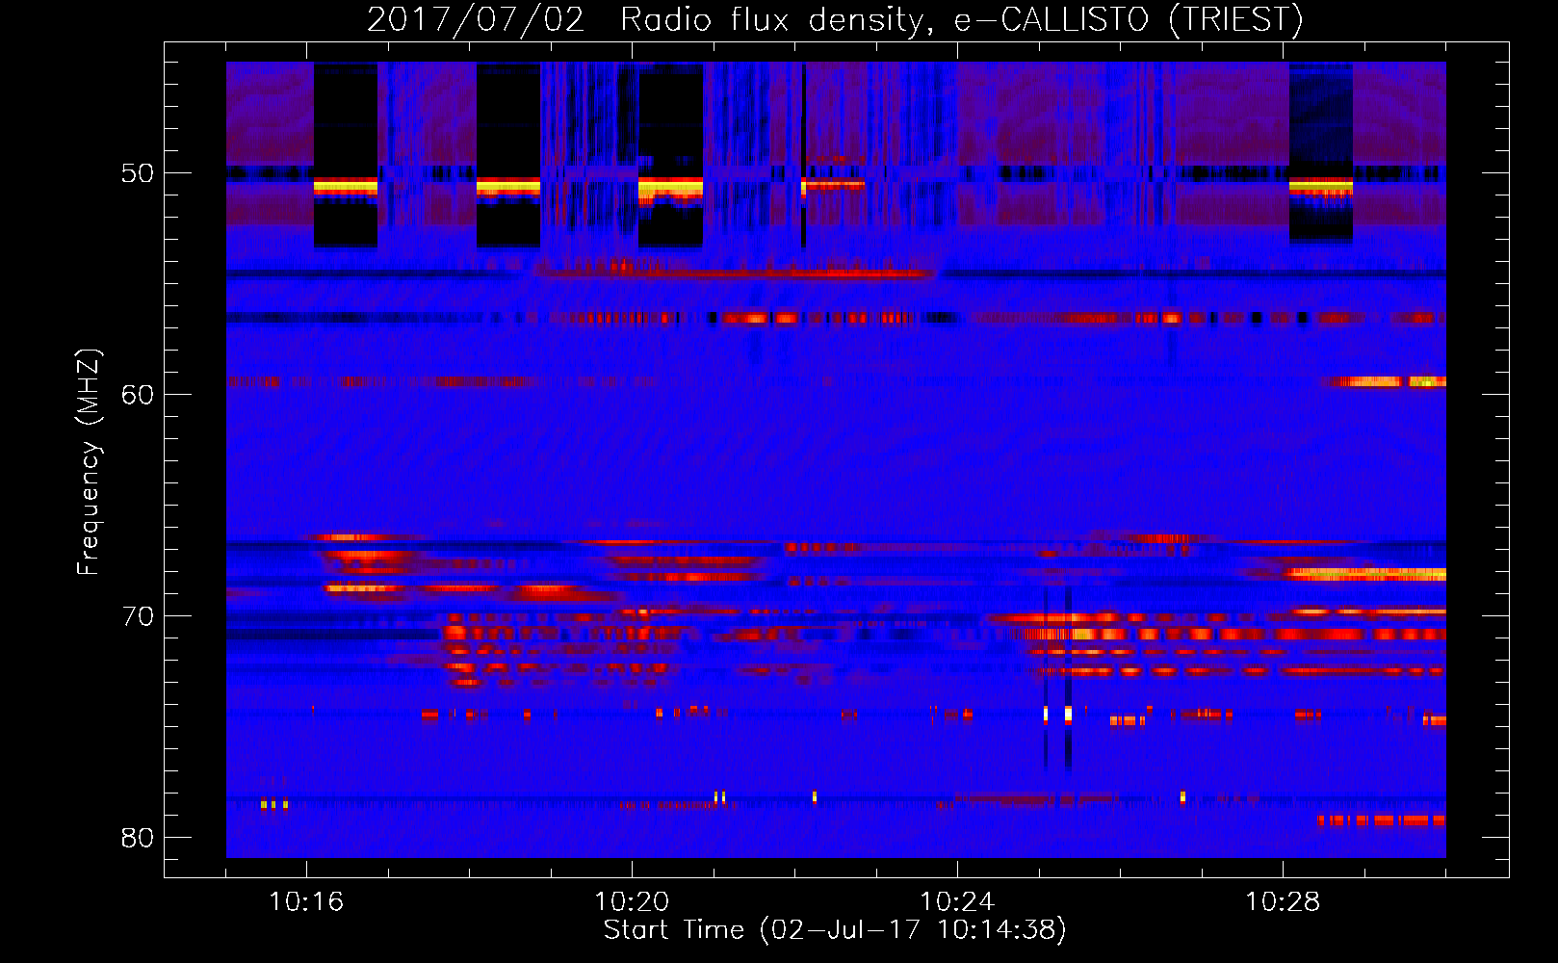Click the 10:28 time tick label

(1283, 902)
